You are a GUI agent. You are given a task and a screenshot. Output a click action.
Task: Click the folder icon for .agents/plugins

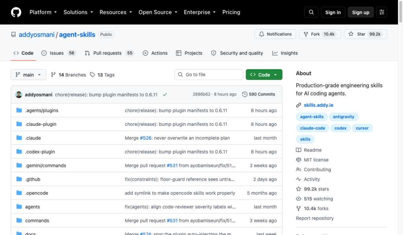click(19, 110)
